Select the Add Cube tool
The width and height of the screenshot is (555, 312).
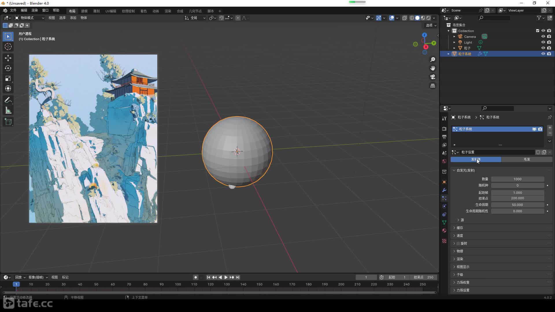pyautogui.click(x=8, y=122)
